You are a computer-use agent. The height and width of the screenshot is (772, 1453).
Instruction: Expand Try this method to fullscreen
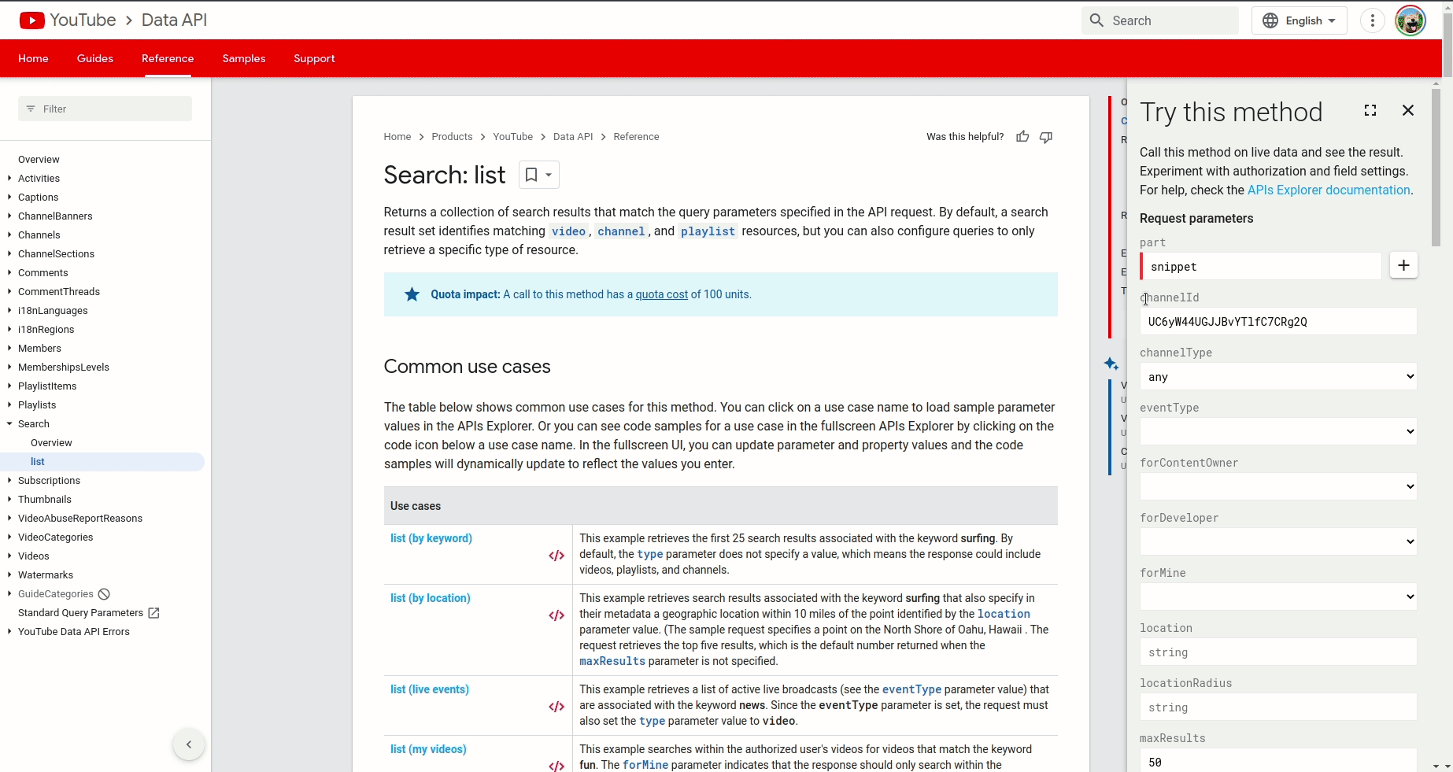(1370, 110)
